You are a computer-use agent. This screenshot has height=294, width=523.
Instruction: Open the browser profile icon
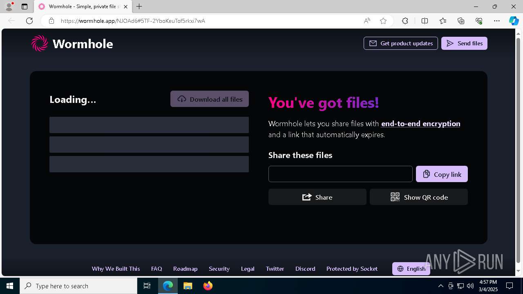tap(9, 7)
